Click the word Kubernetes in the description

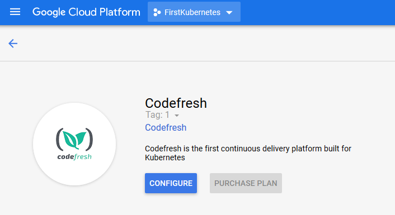164,157
